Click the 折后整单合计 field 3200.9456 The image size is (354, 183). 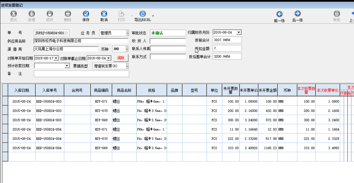tap(227, 56)
